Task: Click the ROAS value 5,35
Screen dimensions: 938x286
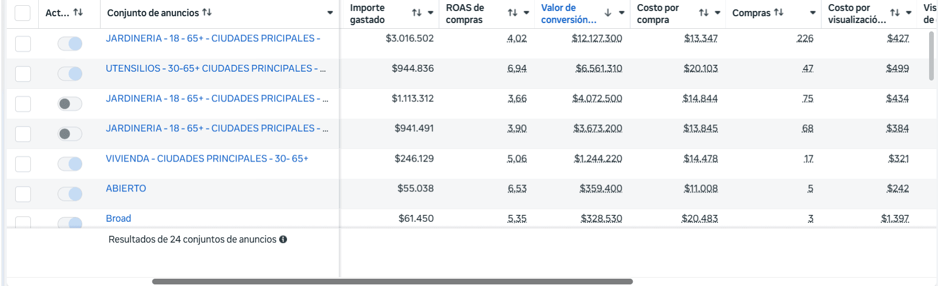Action: click(x=517, y=219)
